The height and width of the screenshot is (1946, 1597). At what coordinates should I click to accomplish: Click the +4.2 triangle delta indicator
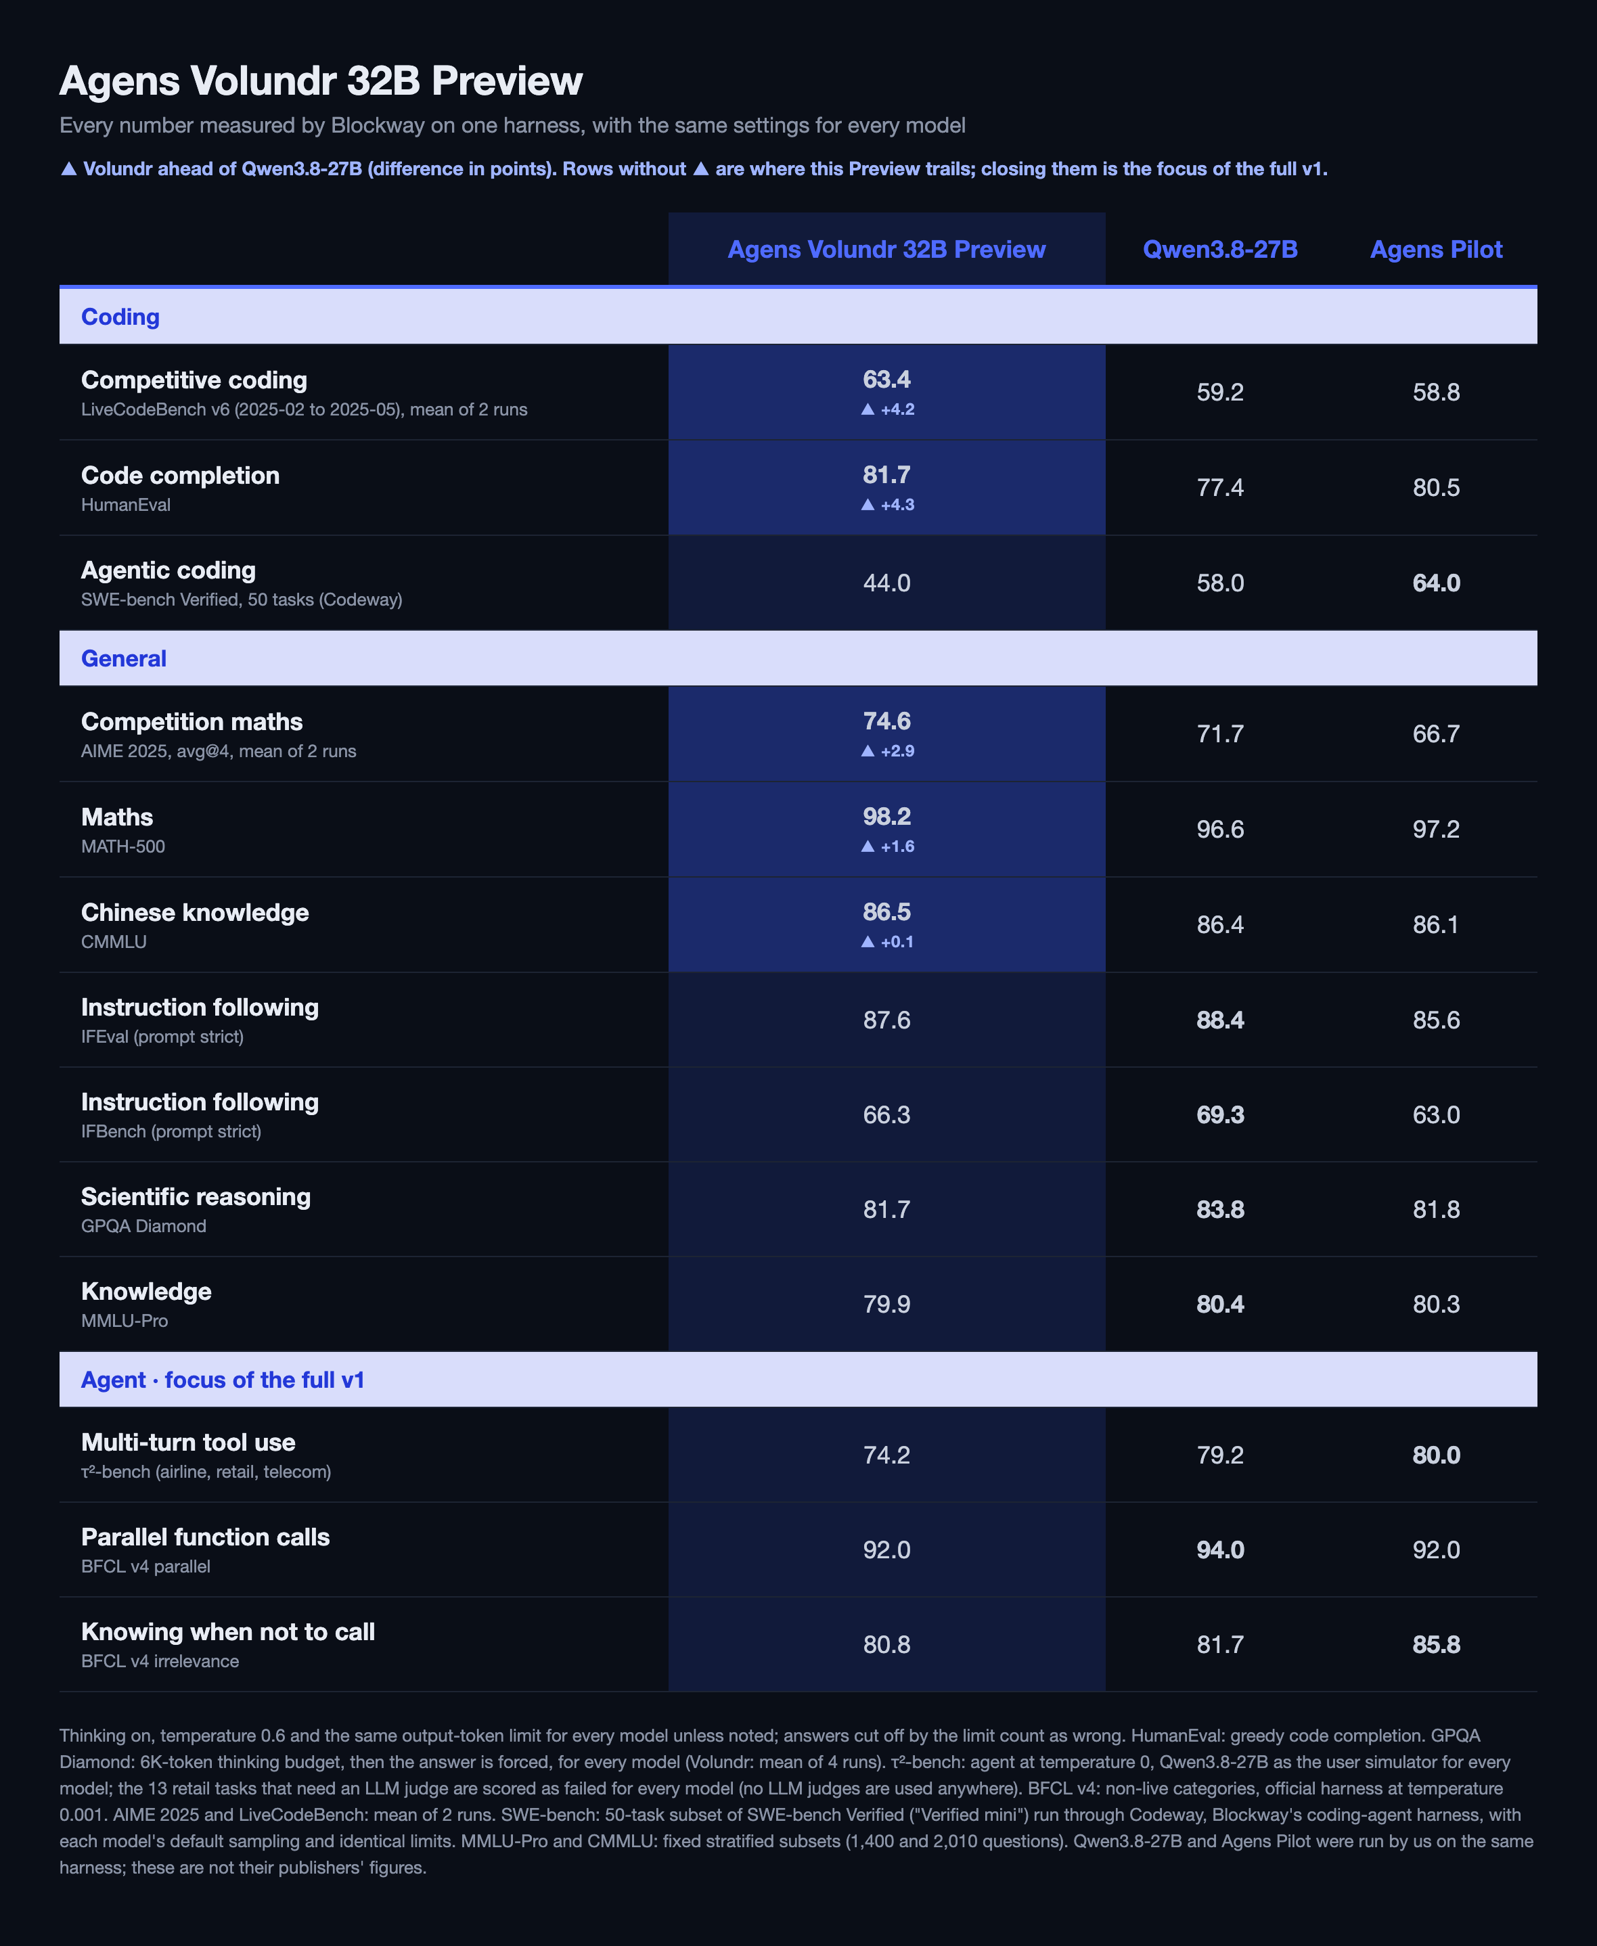[887, 409]
